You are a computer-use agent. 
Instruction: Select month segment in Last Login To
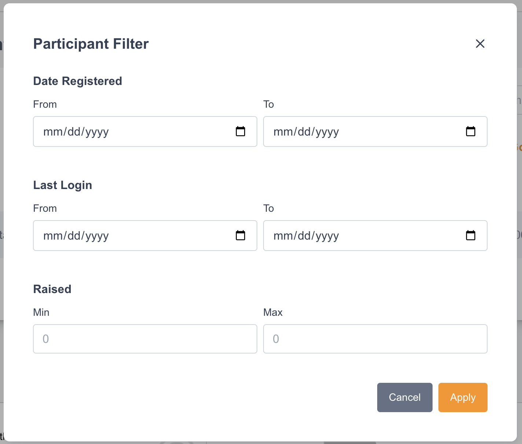[x=283, y=236]
